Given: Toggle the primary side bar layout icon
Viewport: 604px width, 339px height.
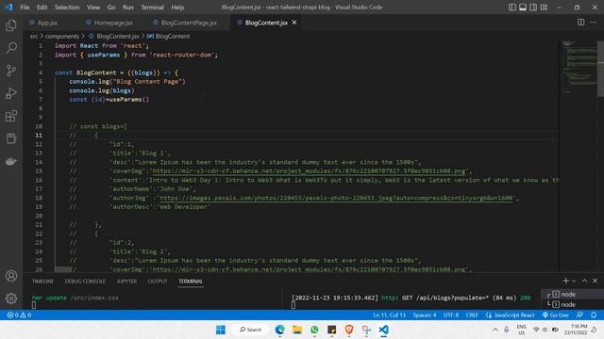Looking at the screenshot, I should tap(512, 8).
